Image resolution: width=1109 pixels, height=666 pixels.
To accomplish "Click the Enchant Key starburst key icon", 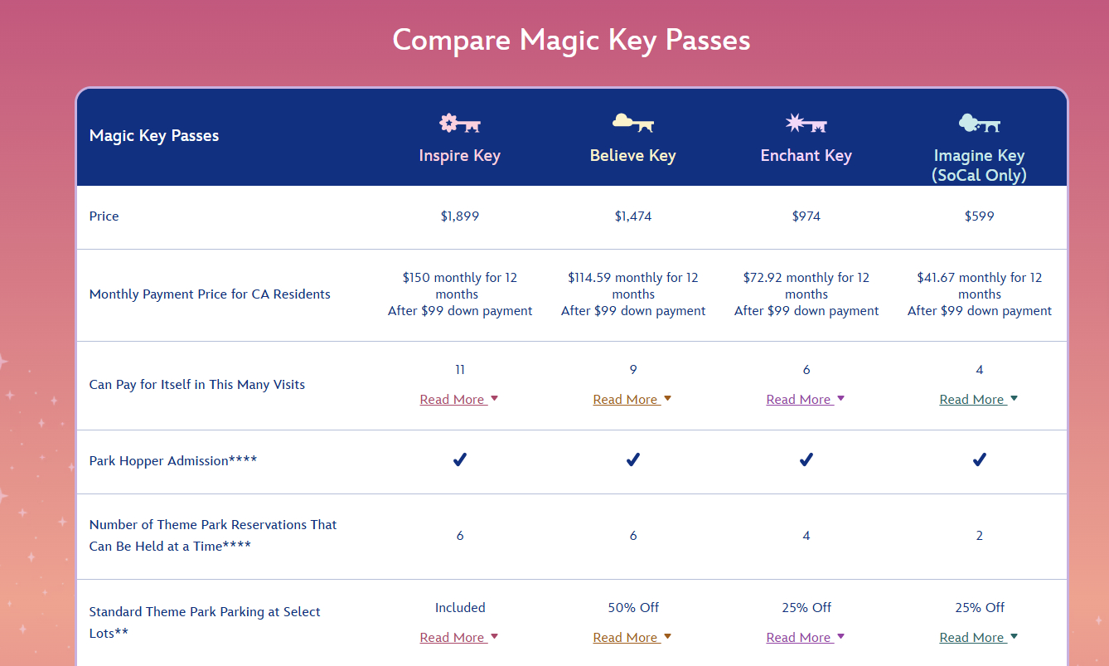I will pyautogui.click(x=806, y=124).
